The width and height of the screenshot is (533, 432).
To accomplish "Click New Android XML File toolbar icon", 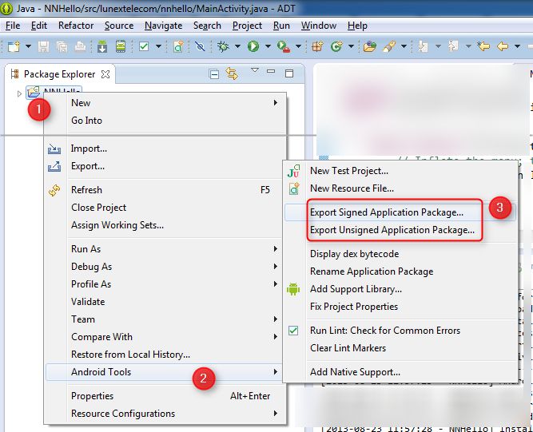I will click(179, 46).
